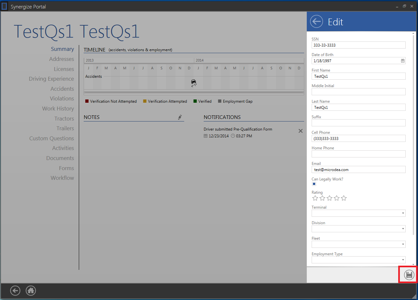
Task: Click the First Name field
Action: (358, 76)
